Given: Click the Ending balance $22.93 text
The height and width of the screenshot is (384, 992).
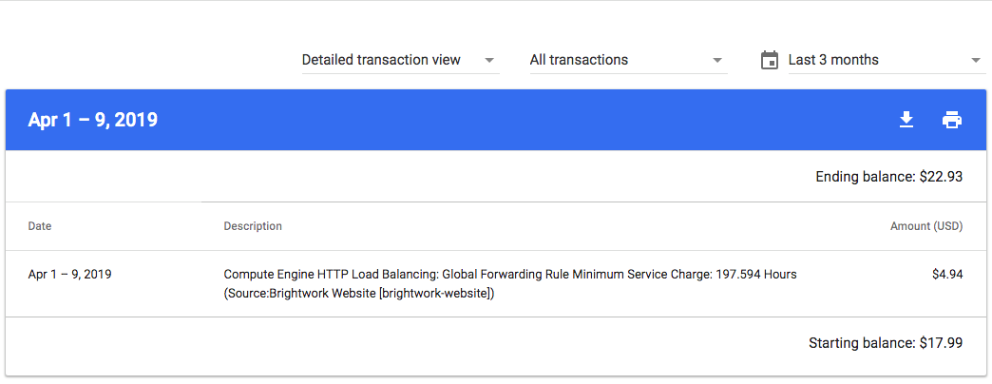Looking at the screenshot, I should tap(888, 177).
